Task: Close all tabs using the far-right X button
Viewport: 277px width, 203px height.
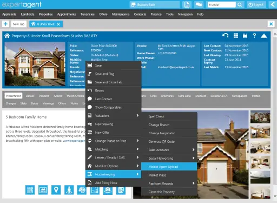Action: click(x=271, y=24)
